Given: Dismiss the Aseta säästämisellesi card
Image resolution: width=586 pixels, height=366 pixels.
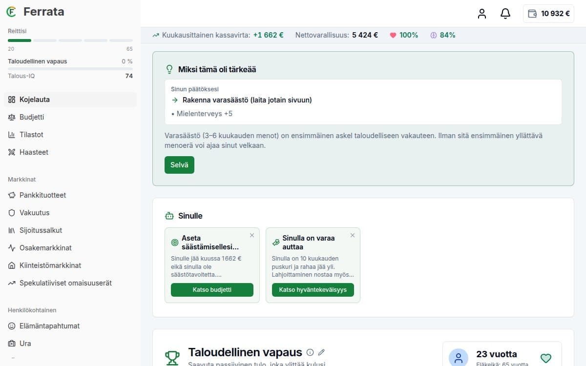Looking at the screenshot, I should tap(252, 235).
